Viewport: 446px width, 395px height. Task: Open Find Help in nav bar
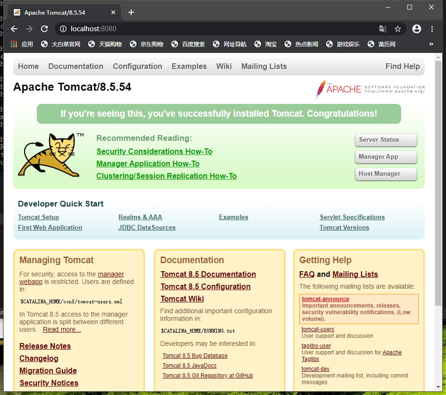tap(403, 66)
